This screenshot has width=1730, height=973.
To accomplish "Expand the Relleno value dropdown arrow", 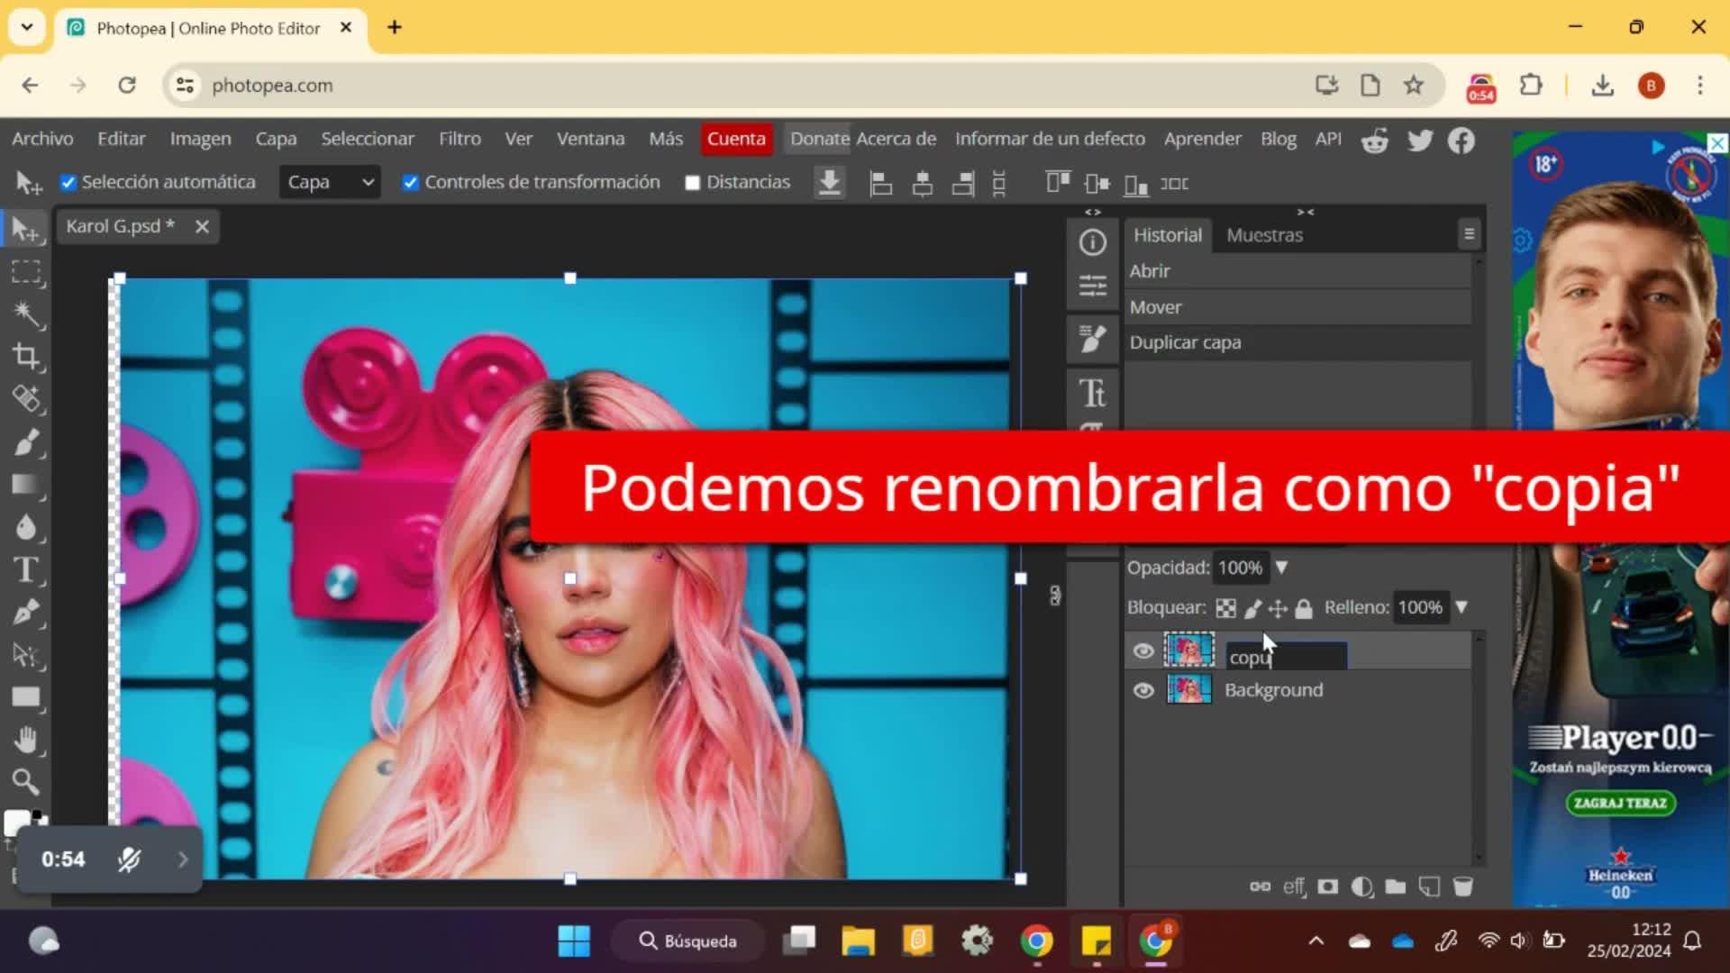I will click(1461, 607).
